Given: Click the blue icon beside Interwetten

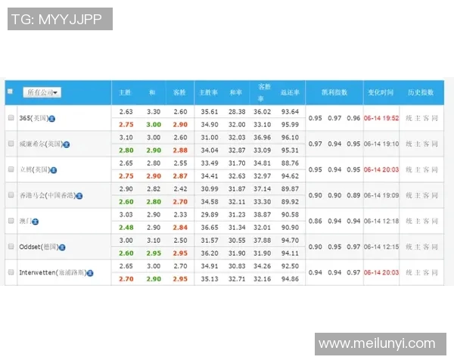Looking at the screenshot, I should point(91,272).
